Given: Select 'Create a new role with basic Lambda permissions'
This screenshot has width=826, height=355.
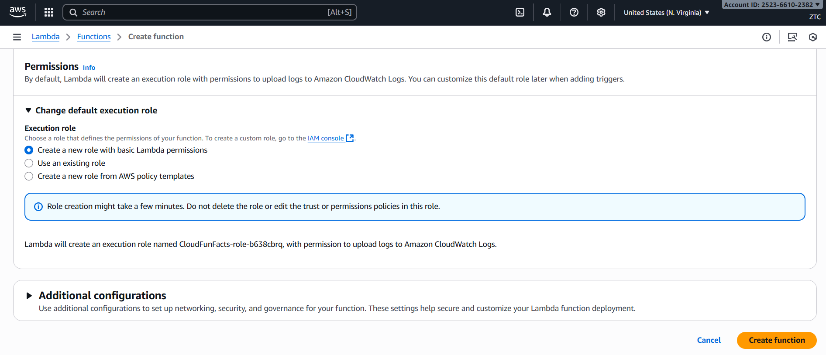Looking at the screenshot, I should tap(29, 150).
